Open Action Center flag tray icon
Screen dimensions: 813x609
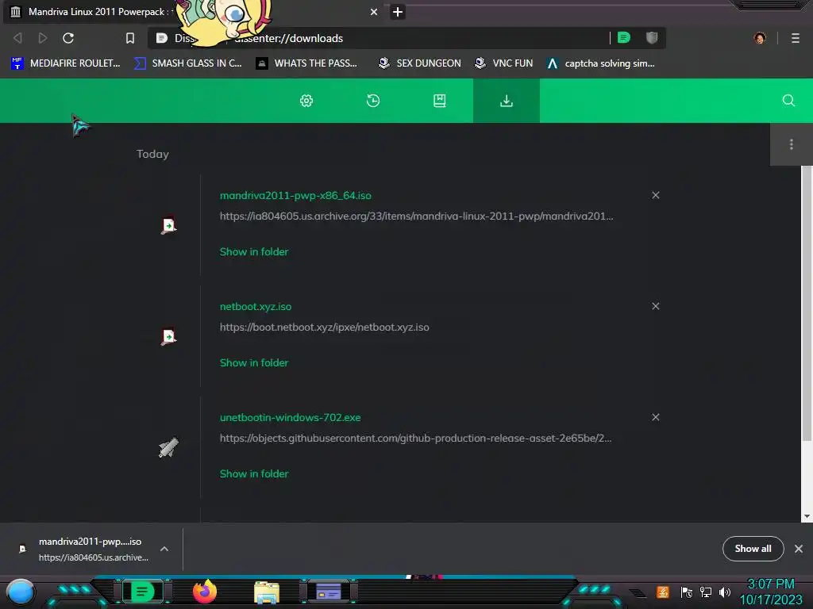[686, 592]
